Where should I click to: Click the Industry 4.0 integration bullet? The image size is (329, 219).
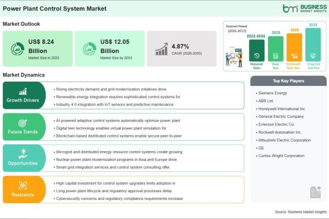(x=114, y=105)
